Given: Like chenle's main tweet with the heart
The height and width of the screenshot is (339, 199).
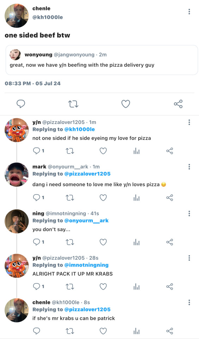Looking at the screenshot, I should click(126, 104).
